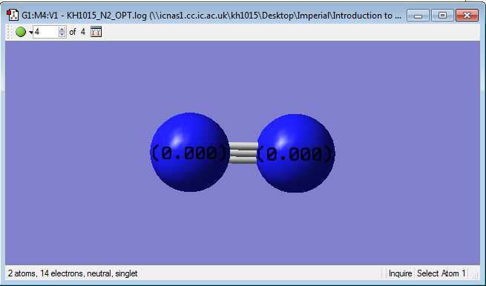Close the KH1015_N2_OPT.log window

467,15
